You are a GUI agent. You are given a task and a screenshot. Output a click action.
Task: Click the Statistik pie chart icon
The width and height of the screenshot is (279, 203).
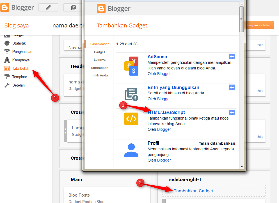tap(7, 43)
